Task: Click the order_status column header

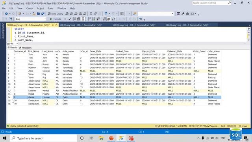Action: point(213,51)
